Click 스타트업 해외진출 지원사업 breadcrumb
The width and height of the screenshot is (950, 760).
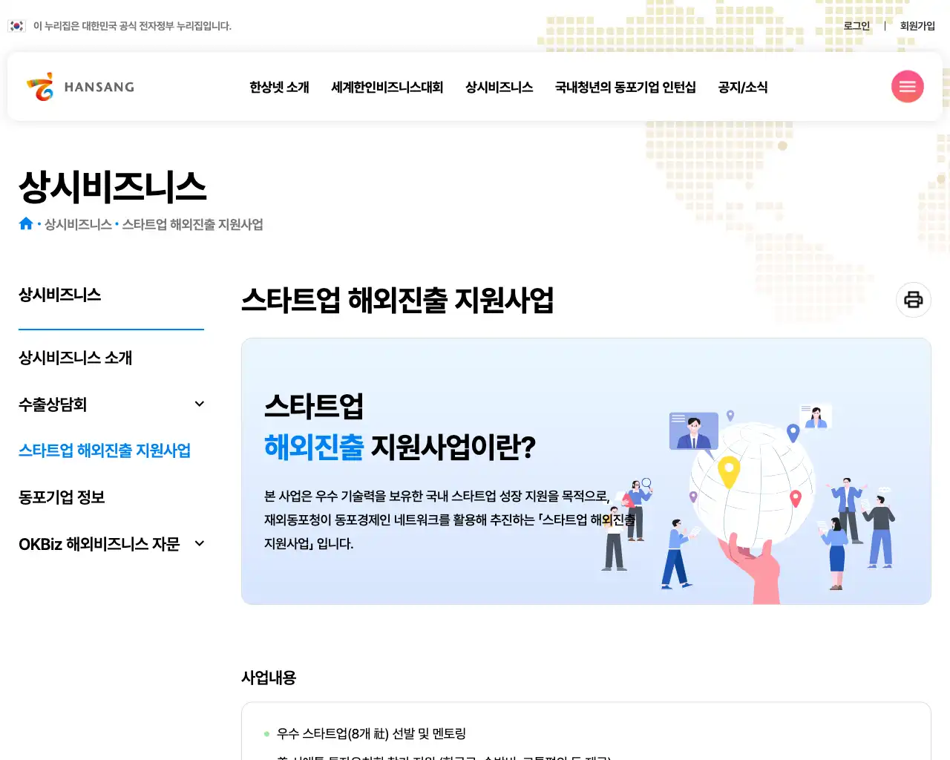coord(192,224)
